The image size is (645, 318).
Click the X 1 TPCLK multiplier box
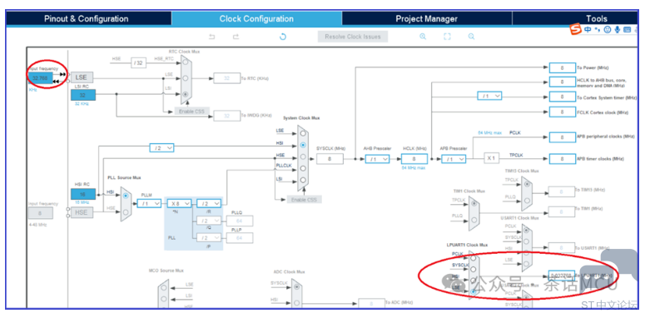(491, 158)
